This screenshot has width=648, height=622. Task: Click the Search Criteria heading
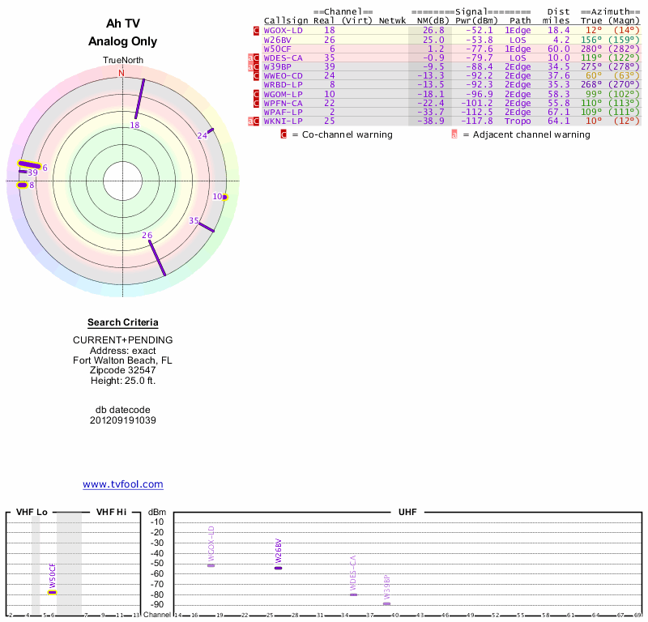point(122,322)
